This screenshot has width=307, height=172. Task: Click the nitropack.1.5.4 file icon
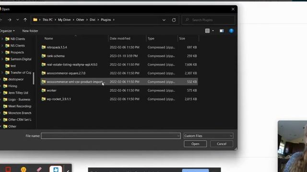tap(44, 47)
